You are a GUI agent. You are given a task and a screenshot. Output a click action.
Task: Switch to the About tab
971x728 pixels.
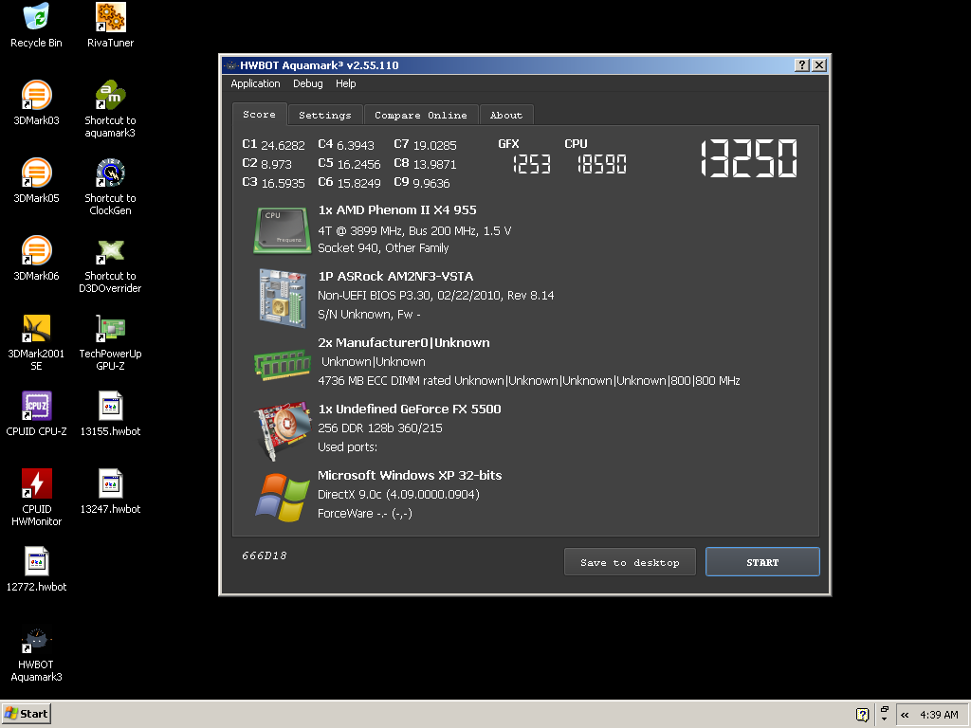point(506,115)
